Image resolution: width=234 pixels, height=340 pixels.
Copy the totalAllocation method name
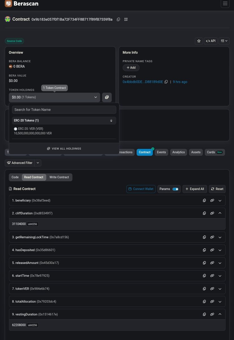(204, 301)
